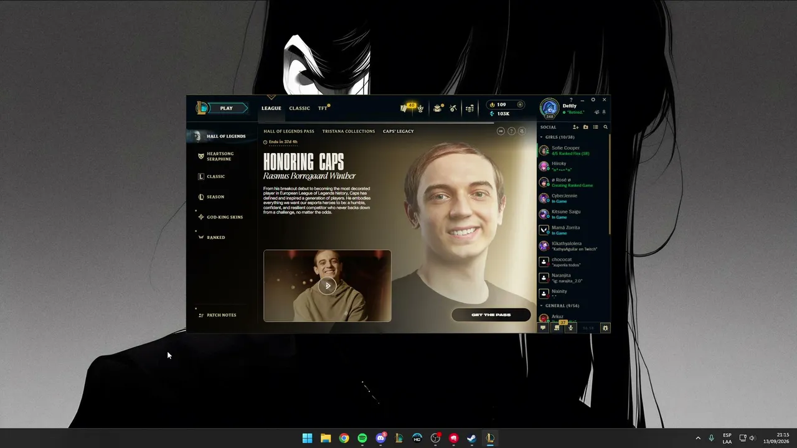
Task: Select friend ø Rosé ø
Action: (x=573, y=182)
